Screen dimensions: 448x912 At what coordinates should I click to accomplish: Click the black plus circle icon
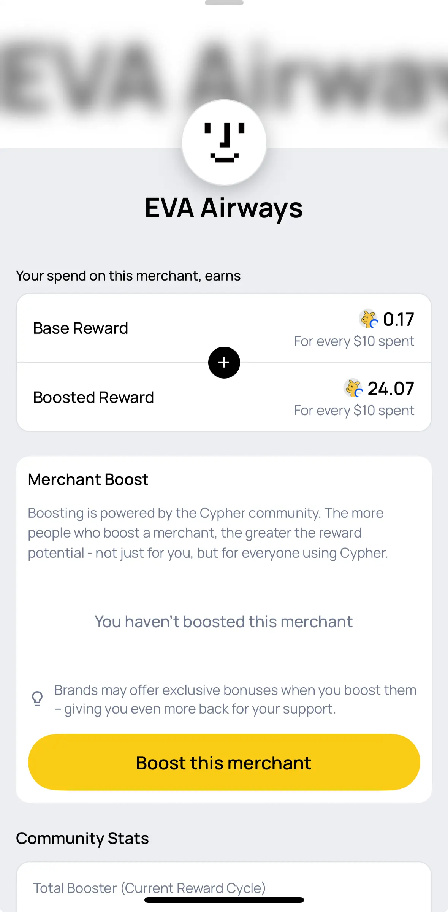point(224,363)
